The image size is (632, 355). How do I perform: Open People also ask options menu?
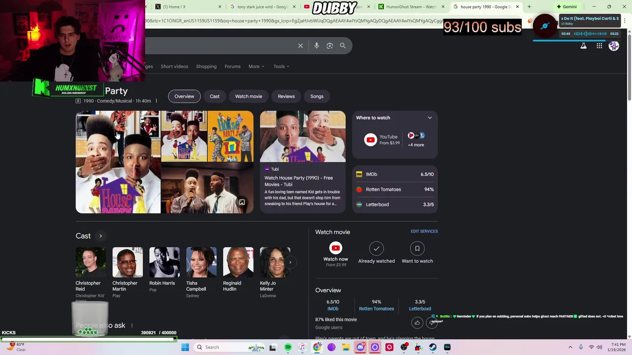point(132,326)
